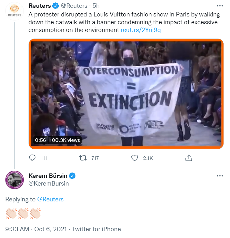Open more options on Kerem Bürsin's reply
Viewport: 230px width, 238px height.
tap(220, 176)
